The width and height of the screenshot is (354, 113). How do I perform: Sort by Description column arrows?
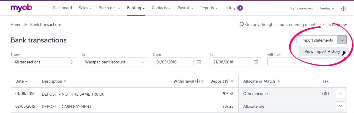[65, 81]
